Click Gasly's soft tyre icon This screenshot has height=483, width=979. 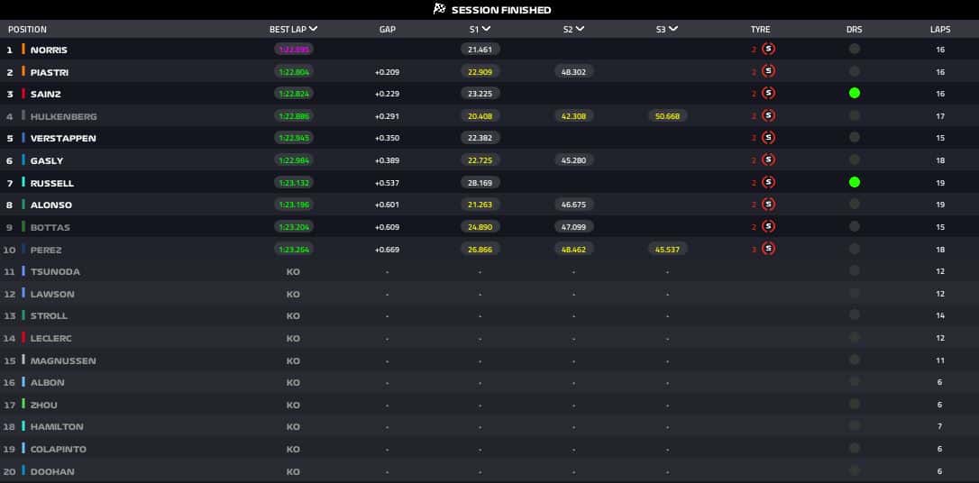[769, 159]
